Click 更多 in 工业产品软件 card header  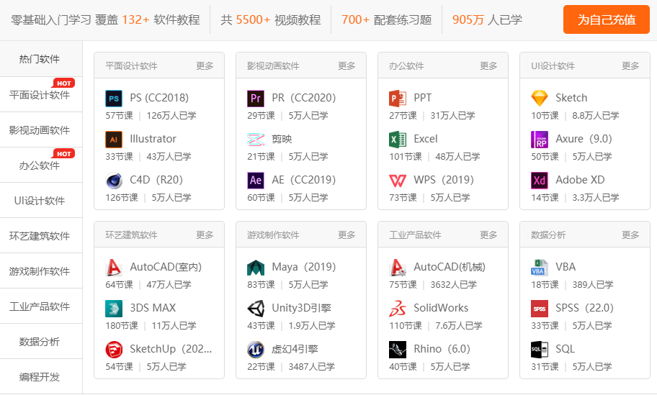(x=488, y=235)
